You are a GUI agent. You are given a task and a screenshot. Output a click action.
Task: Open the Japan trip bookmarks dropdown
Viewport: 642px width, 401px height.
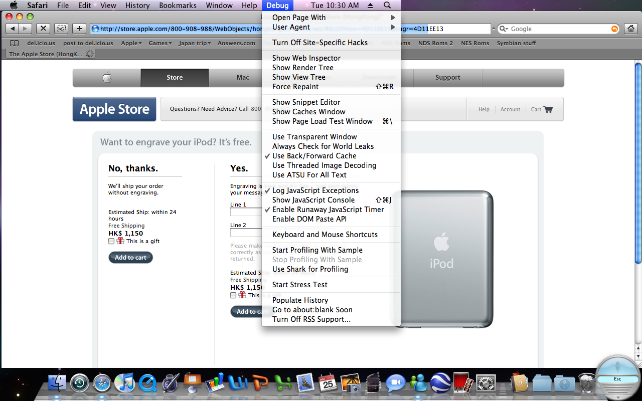(195, 43)
